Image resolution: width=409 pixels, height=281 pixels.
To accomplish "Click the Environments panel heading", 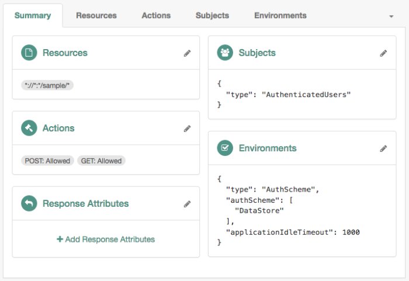I will tap(268, 148).
